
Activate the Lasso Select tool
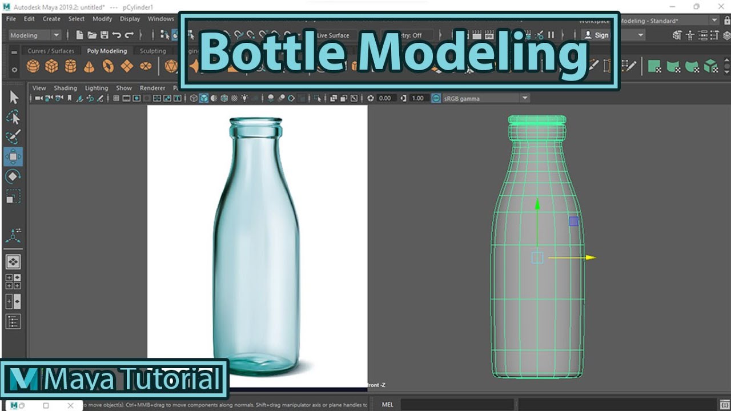tap(14, 118)
